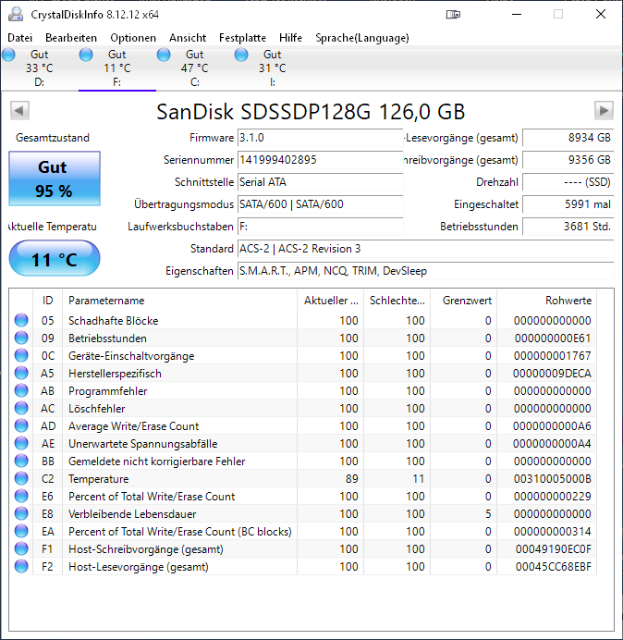This screenshot has width=623, height=640.
Task: Click status orb of Betriebsstunden attribute row
Action: 21,338
